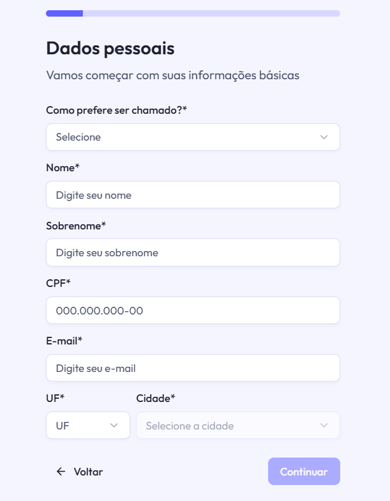The height and width of the screenshot is (501, 390).
Task: Click the "Dados pessoais" heading
Action: pyautogui.click(x=110, y=49)
